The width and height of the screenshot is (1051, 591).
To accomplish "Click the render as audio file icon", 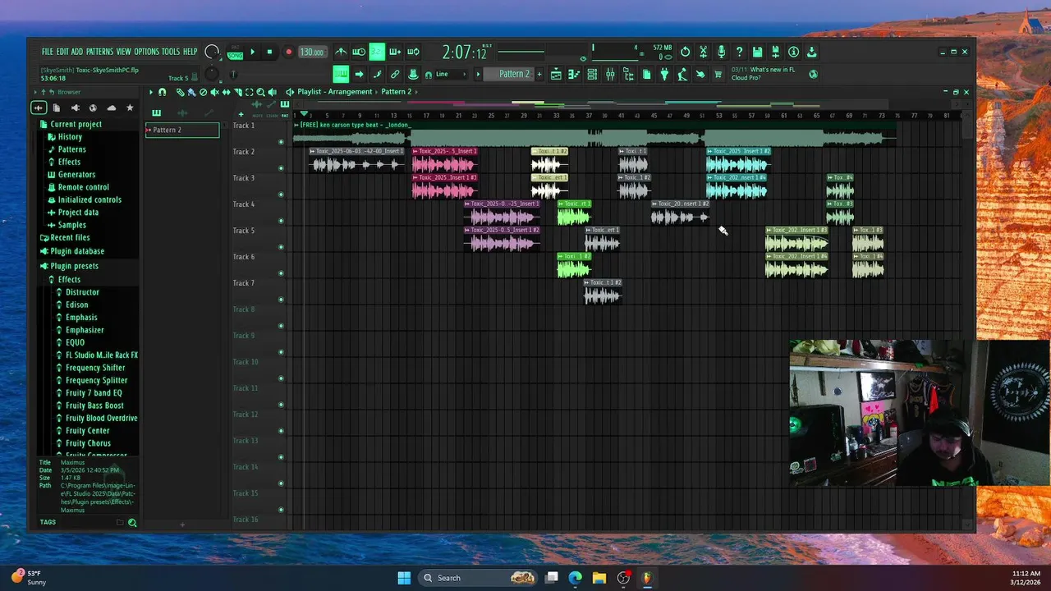I will click(776, 52).
